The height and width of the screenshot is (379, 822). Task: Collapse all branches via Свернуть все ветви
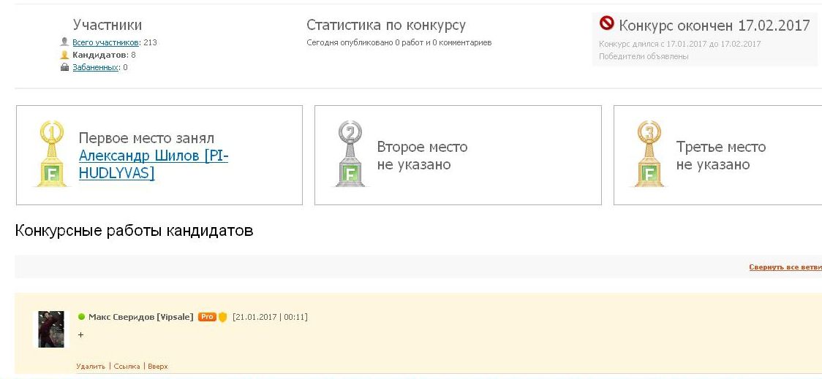785,267
